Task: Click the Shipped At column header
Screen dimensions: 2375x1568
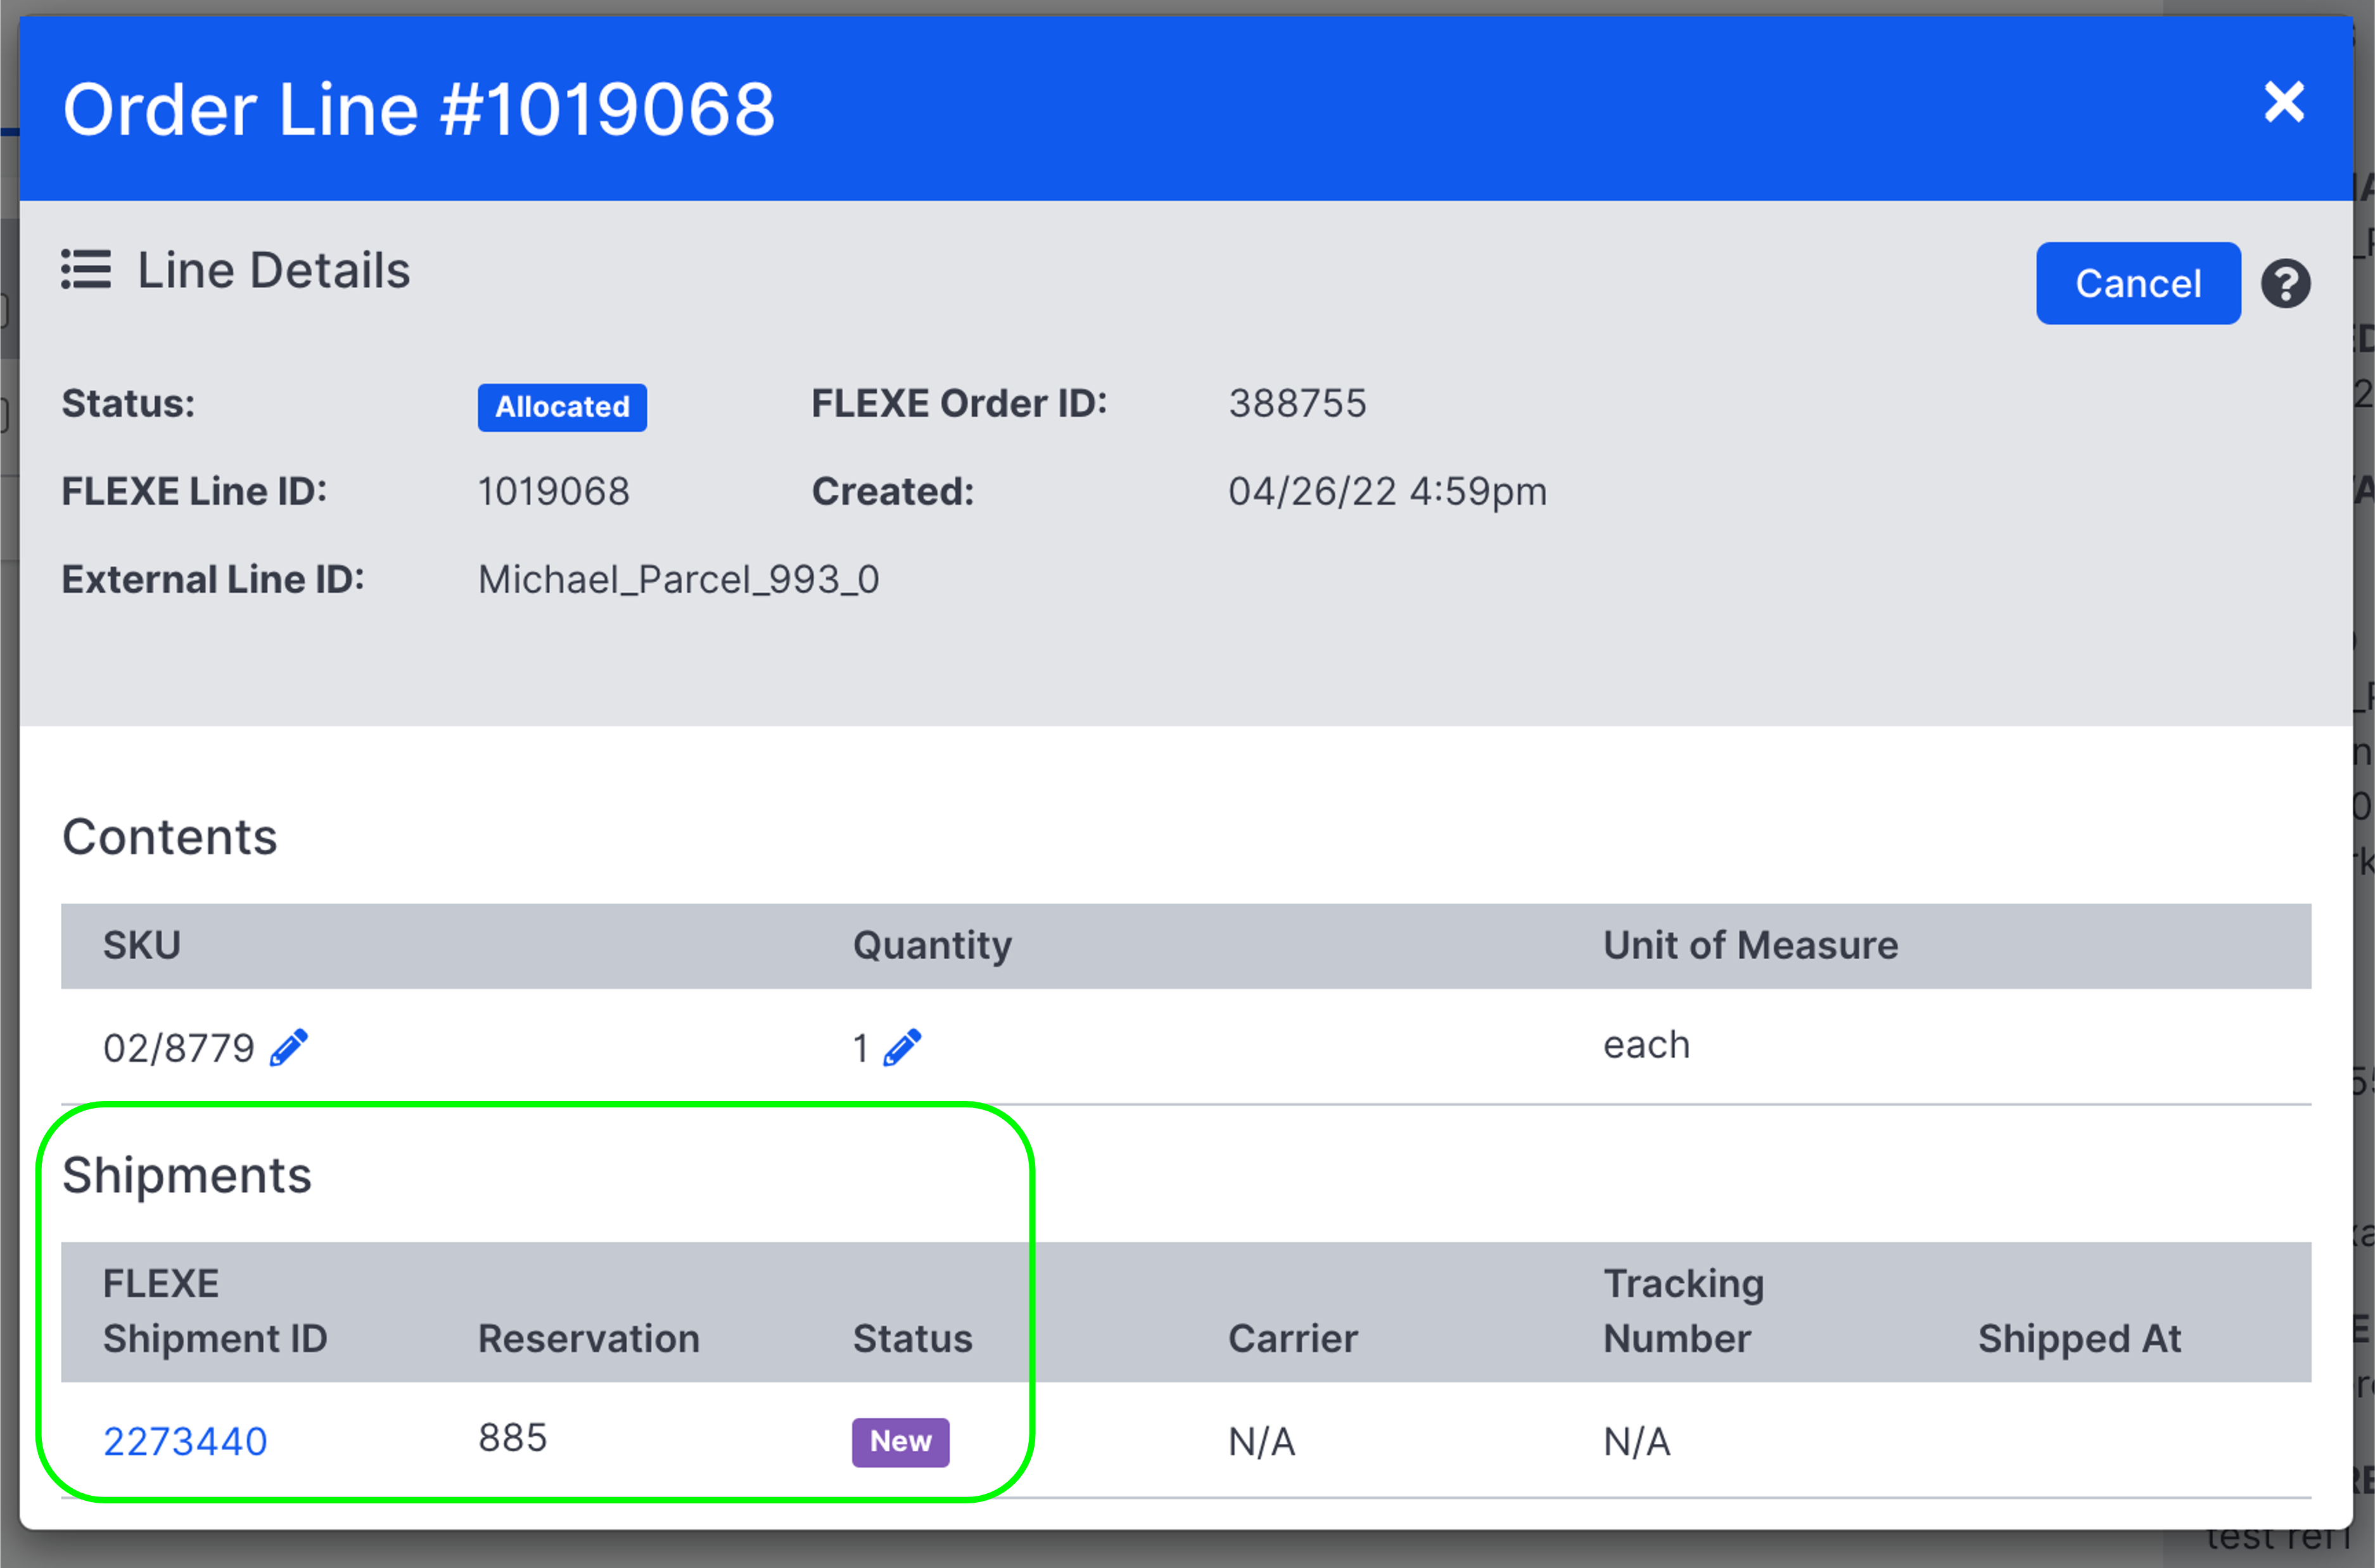Action: (x=2079, y=1339)
